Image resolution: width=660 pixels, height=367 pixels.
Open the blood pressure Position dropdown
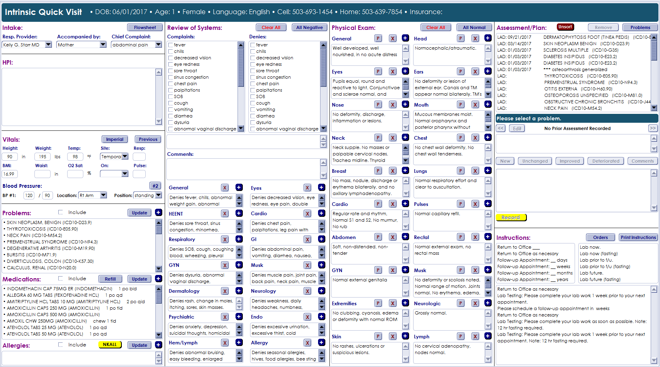(158, 195)
